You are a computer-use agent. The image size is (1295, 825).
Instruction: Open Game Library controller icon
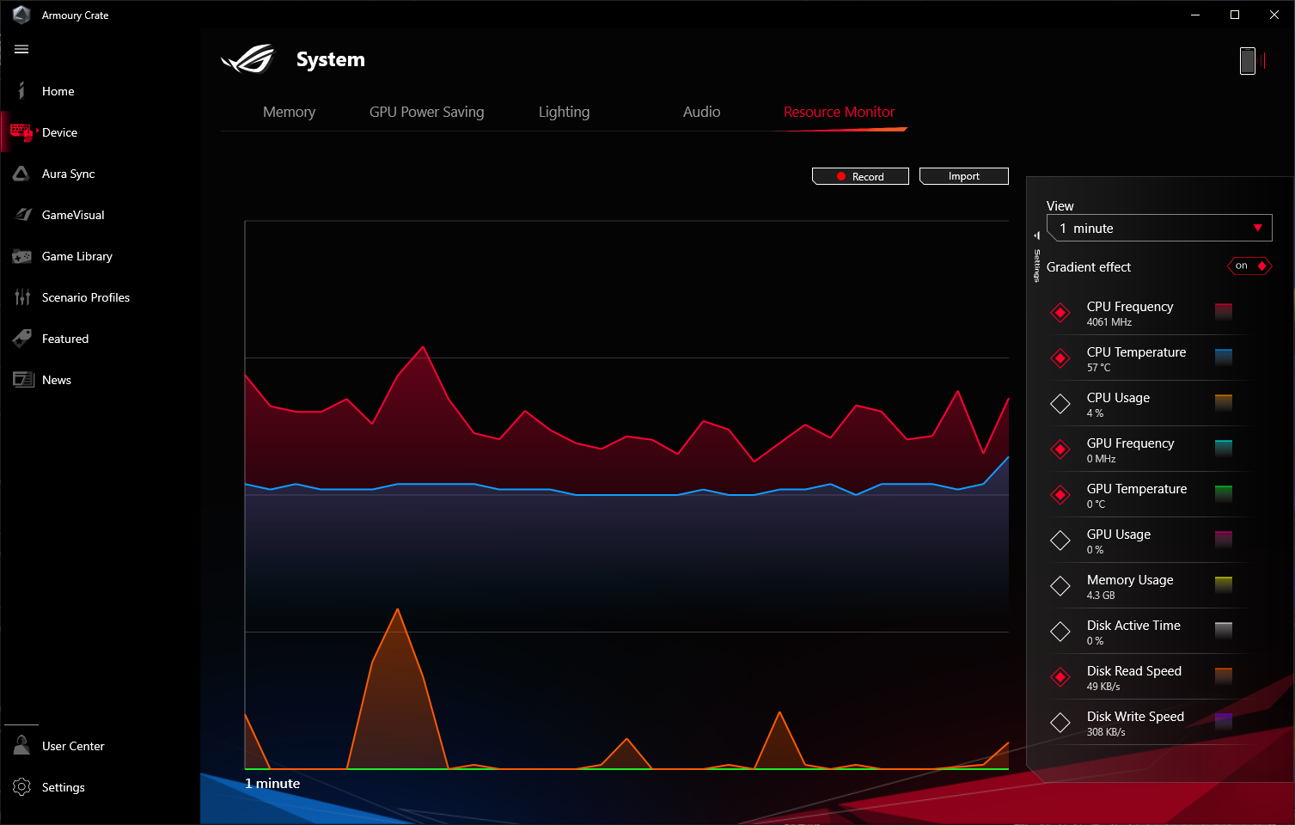(x=22, y=256)
